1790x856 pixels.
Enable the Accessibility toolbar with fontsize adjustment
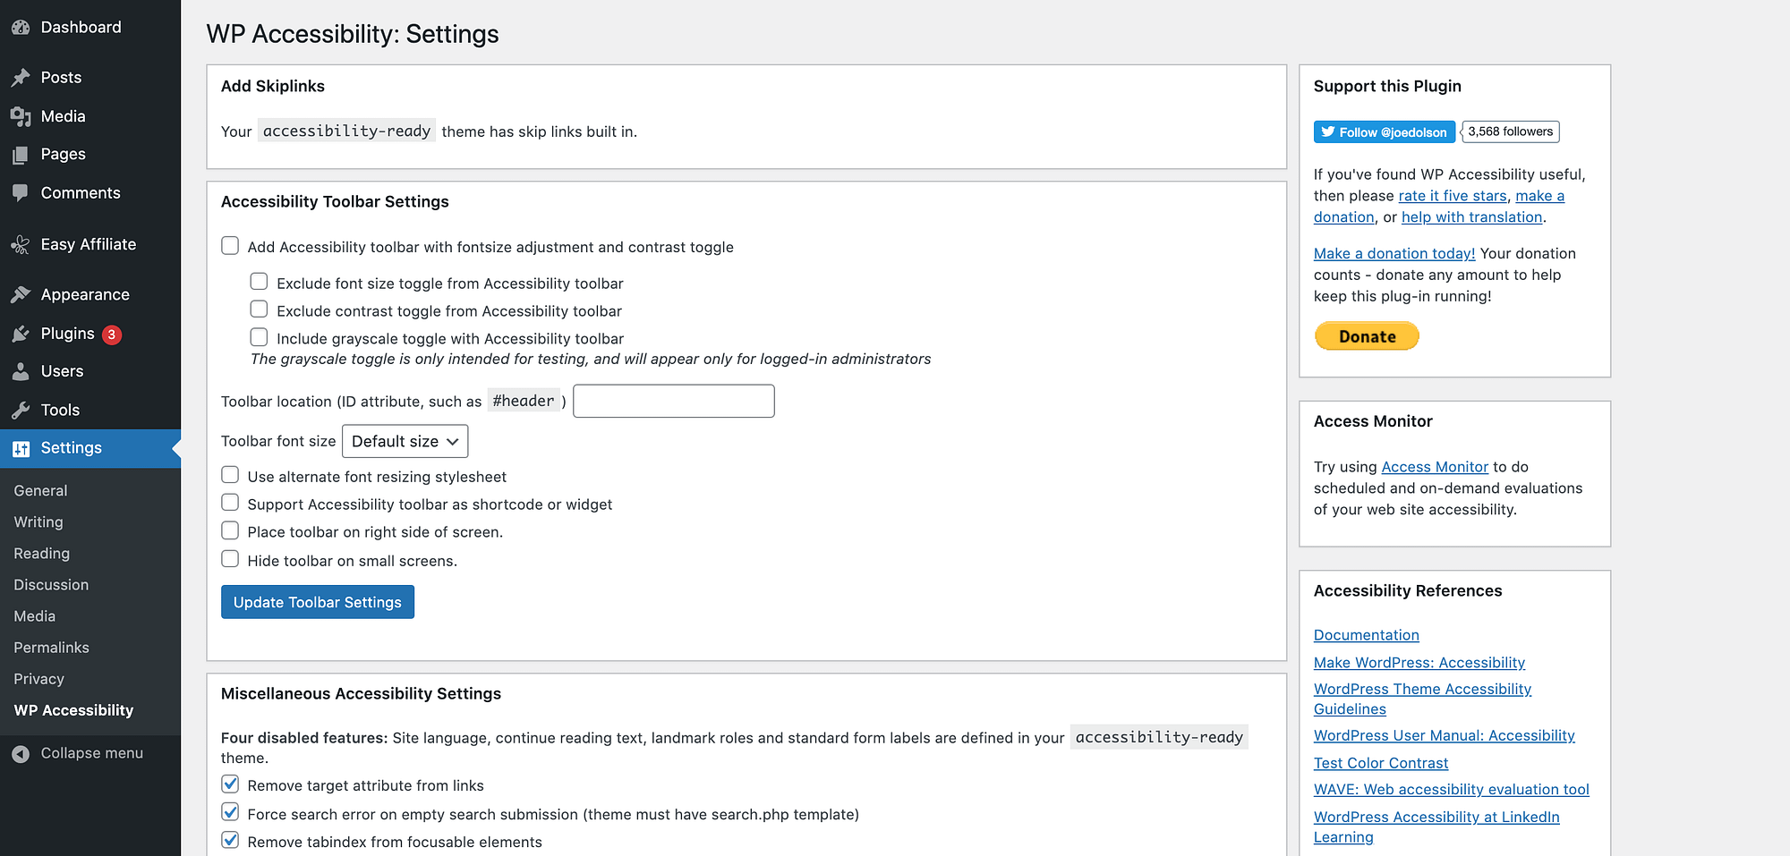point(230,245)
